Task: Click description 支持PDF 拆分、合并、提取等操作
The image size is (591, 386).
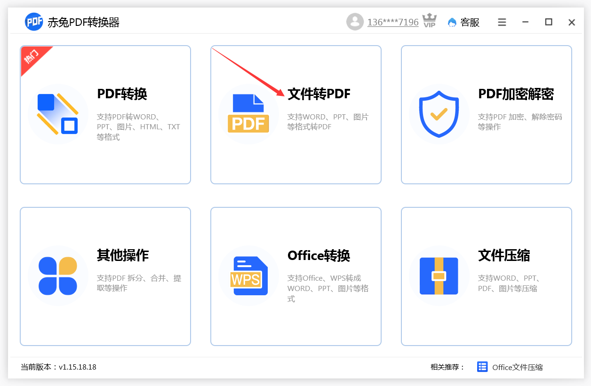Action: pos(139,283)
